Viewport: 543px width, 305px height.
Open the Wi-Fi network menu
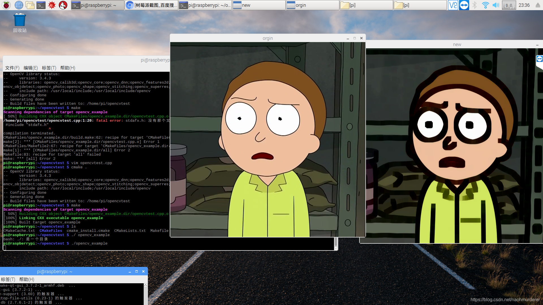485,5
